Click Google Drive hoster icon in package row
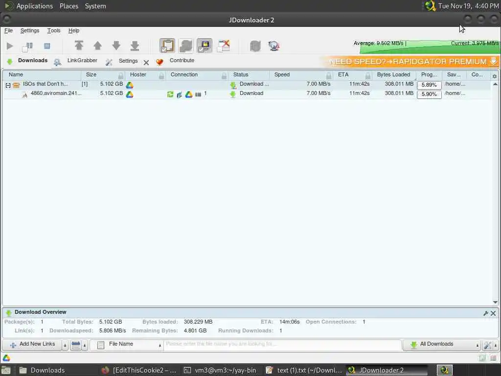Screen dimensions: 501x376 (129, 85)
